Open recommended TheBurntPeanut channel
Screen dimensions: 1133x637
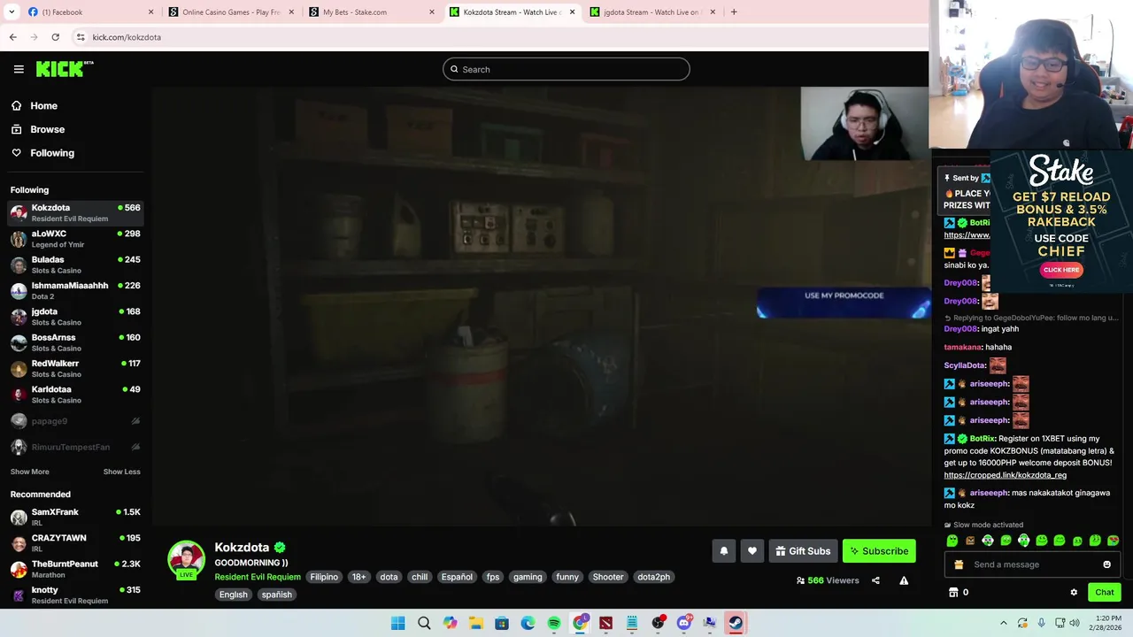point(75,569)
